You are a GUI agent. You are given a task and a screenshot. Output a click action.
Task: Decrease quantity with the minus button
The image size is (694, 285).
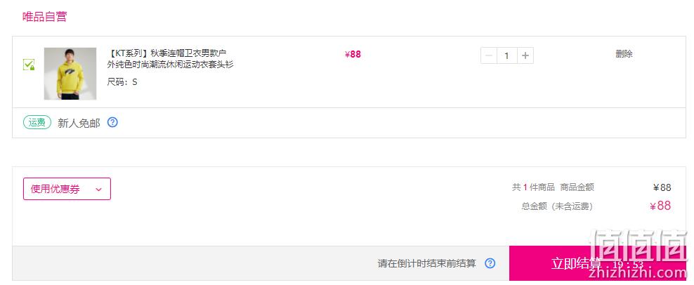(x=489, y=55)
